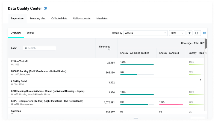The image size is (215, 122).
Task: Switch to the Metering plan tab
Action: [38, 19]
